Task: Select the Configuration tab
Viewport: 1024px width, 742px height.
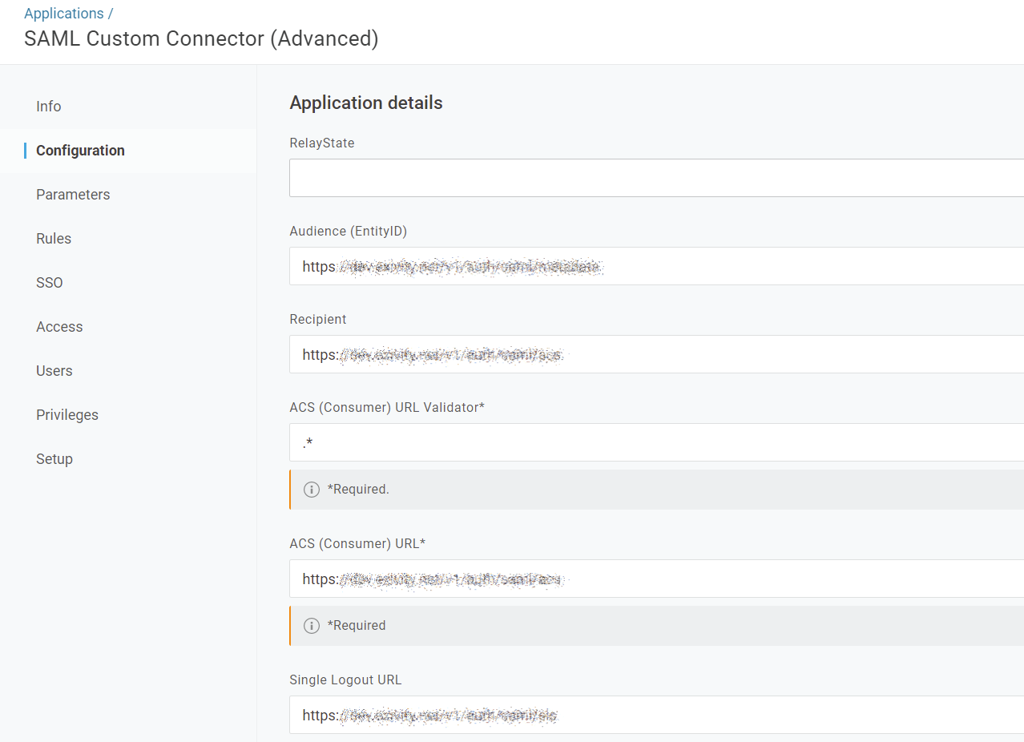Action: [80, 151]
